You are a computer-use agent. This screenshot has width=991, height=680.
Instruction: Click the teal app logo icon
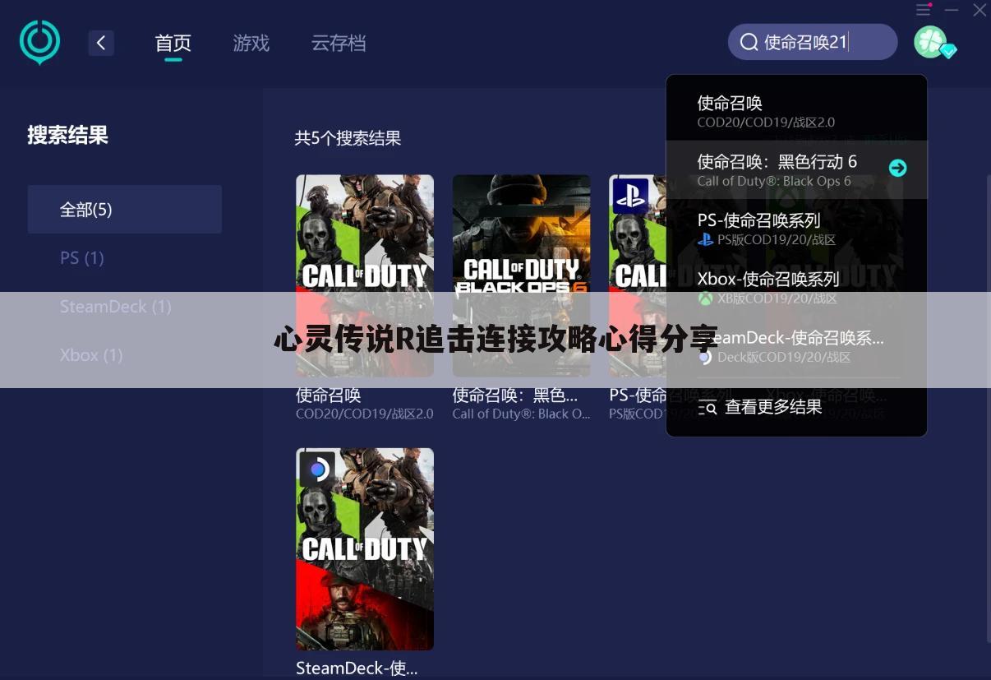tap(39, 42)
